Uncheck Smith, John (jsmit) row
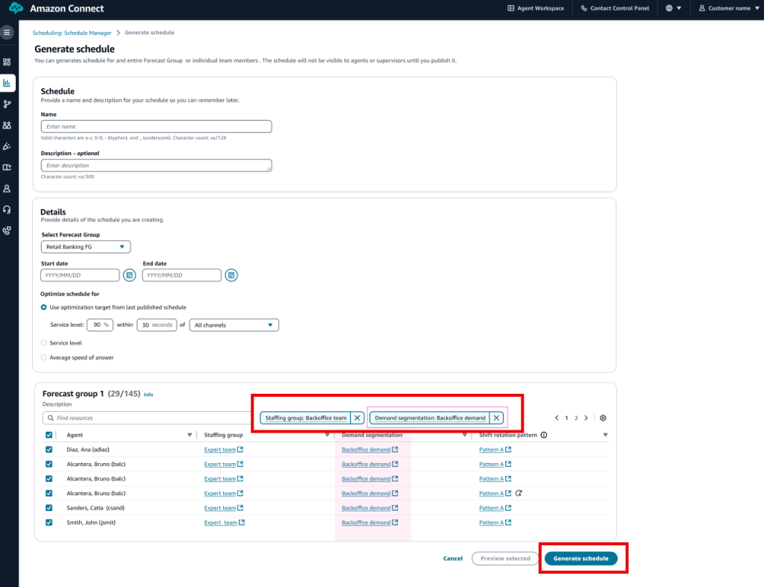The image size is (764, 587). 48,523
